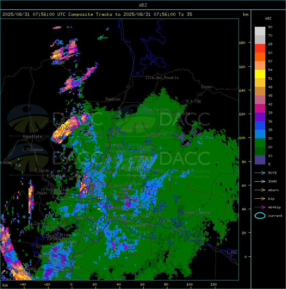Image resolution: width=286 pixels, height=289 pixels.
Task: Click the 'dBZ' legend heading
Action: pyautogui.click(x=268, y=19)
